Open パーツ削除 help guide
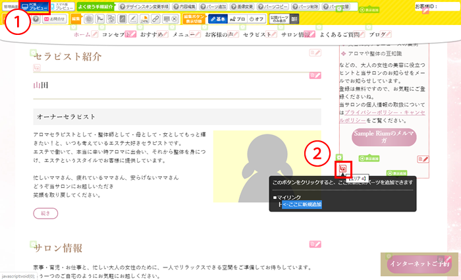Viewport: 461px width, 280px height. (x=306, y=7)
